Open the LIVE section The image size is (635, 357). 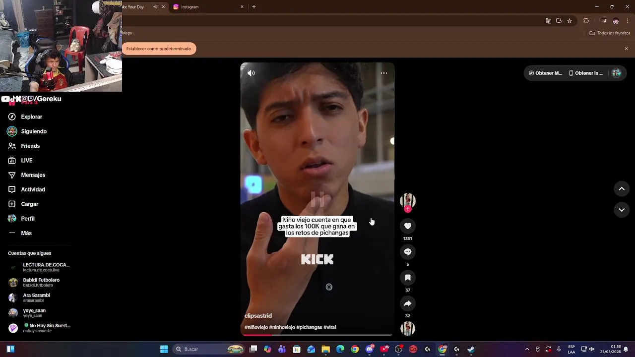click(x=20, y=161)
